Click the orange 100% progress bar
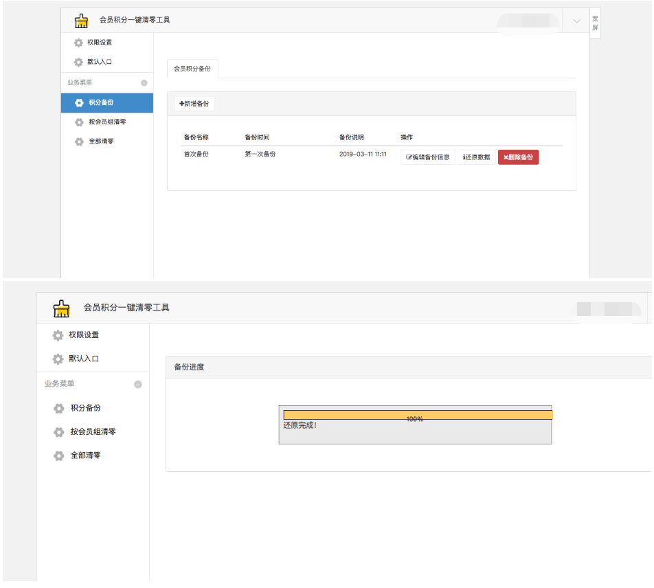 coord(418,415)
